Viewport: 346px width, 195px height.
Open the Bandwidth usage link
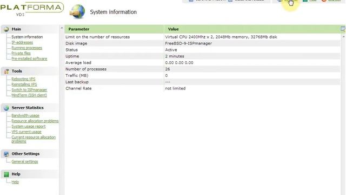point(25,115)
